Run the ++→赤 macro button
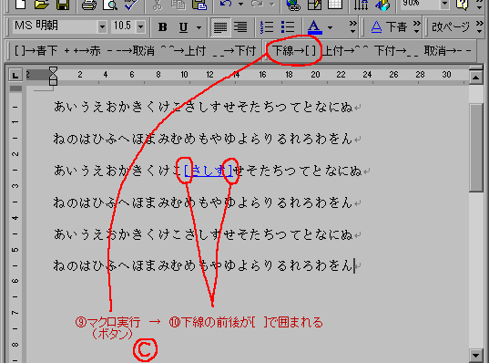The height and width of the screenshot is (363, 489). coord(82,50)
